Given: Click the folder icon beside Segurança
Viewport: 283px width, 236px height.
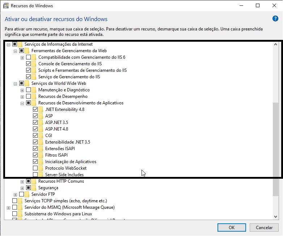Looking at the screenshot, I should (34, 188).
